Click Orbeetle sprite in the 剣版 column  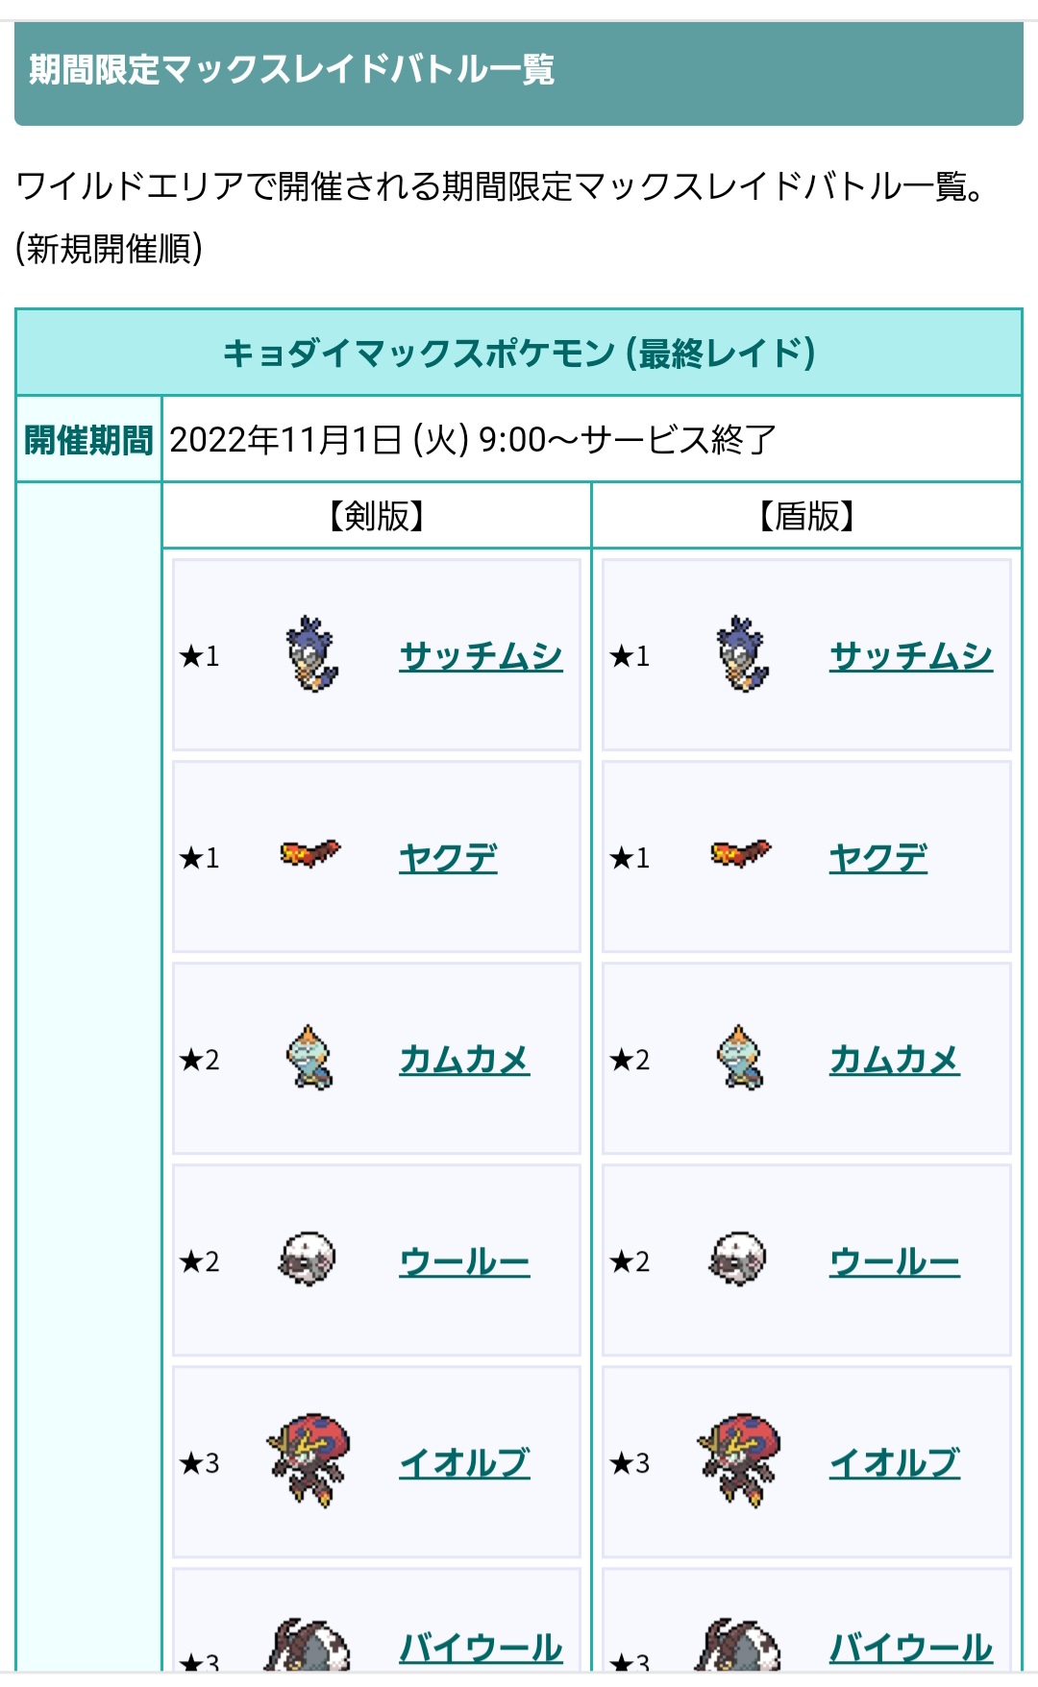(x=309, y=1460)
